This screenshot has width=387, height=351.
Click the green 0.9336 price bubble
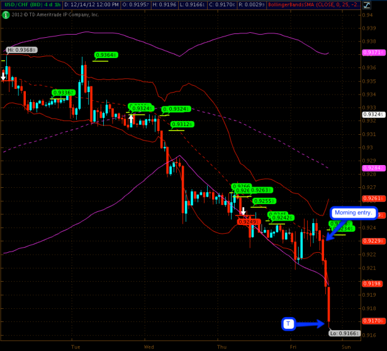click(63, 93)
